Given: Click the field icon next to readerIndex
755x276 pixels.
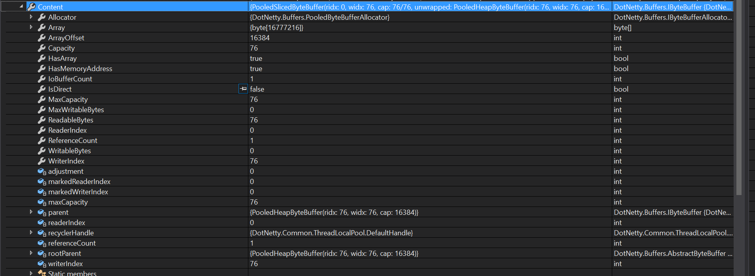Looking at the screenshot, I should click(x=42, y=222).
